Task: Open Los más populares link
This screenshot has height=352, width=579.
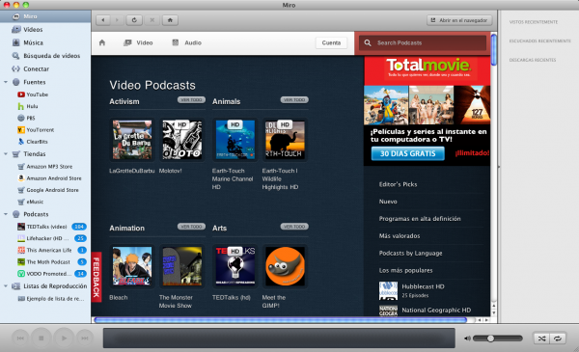Action: (405, 270)
